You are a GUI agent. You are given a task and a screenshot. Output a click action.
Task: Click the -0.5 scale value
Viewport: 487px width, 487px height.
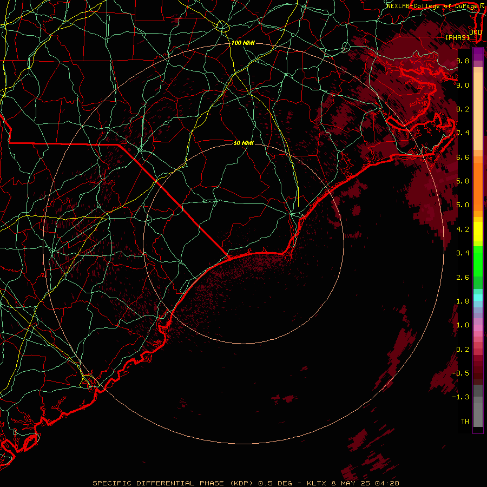click(x=460, y=373)
